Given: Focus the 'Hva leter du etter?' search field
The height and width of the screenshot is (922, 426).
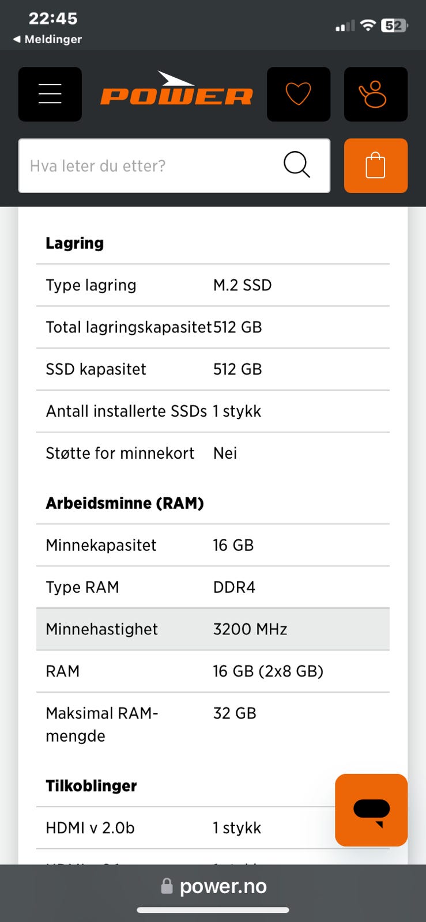Looking at the screenshot, I should tap(150, 165).
